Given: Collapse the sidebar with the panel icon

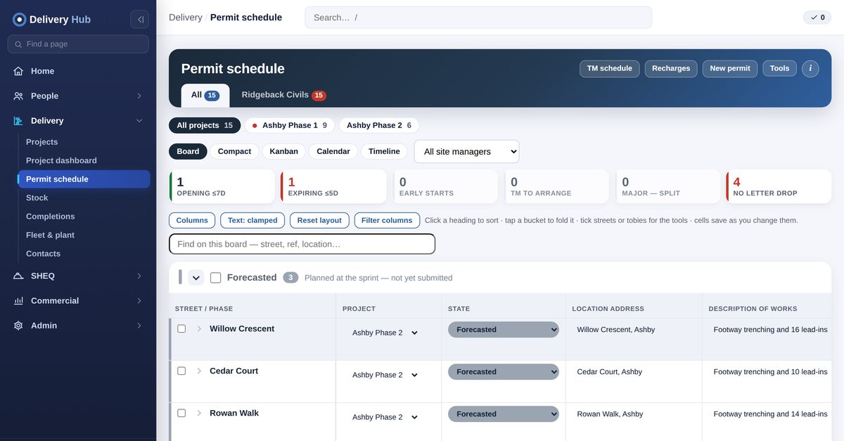Looking at the screenshot, I should click(140, 20).
